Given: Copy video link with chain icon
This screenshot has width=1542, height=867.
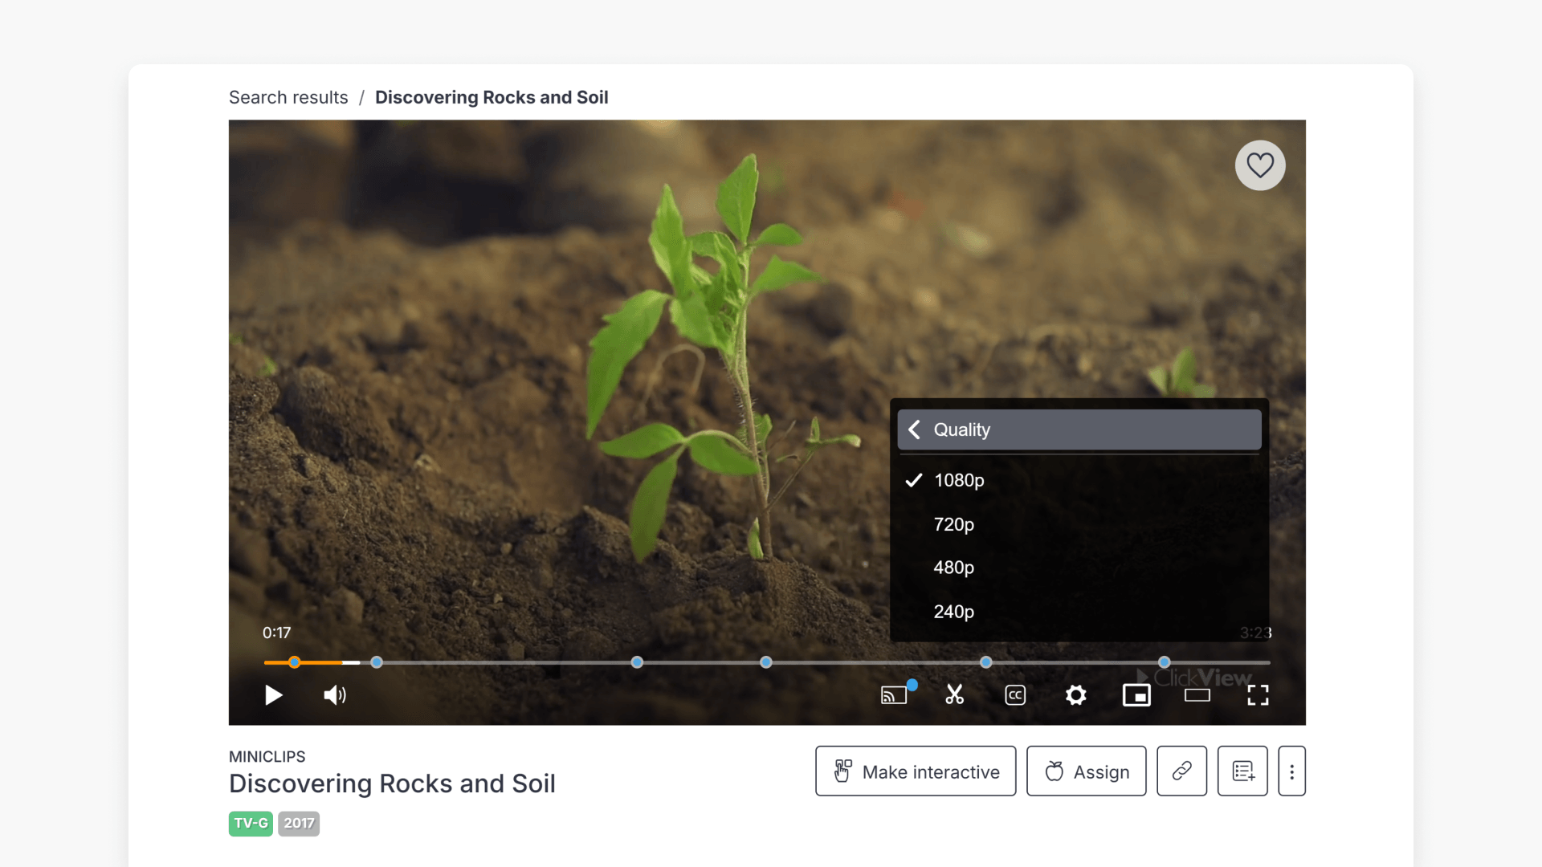Looking at the screenshot, I should coord(1181,771).
